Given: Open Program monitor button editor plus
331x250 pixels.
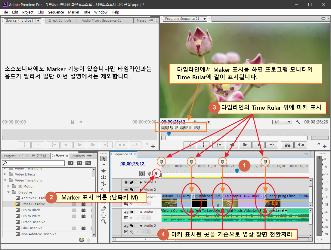Looking at the screenshot, I should 325,146.
